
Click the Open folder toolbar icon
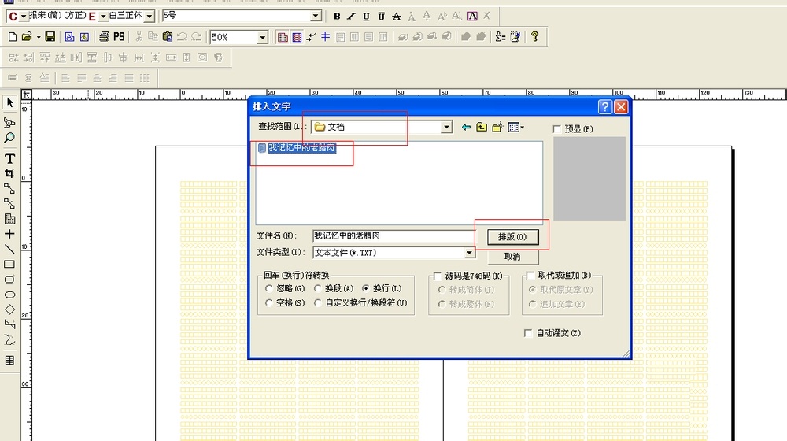27,37
